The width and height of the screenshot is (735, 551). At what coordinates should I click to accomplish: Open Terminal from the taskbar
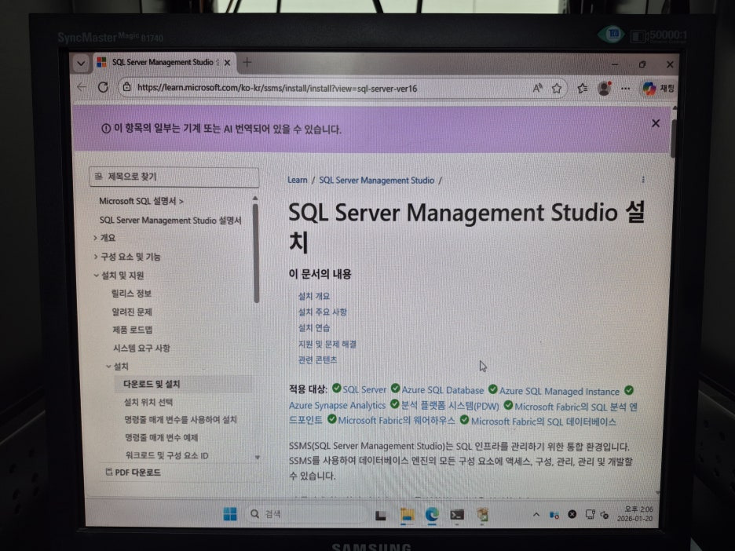(456, 516)
